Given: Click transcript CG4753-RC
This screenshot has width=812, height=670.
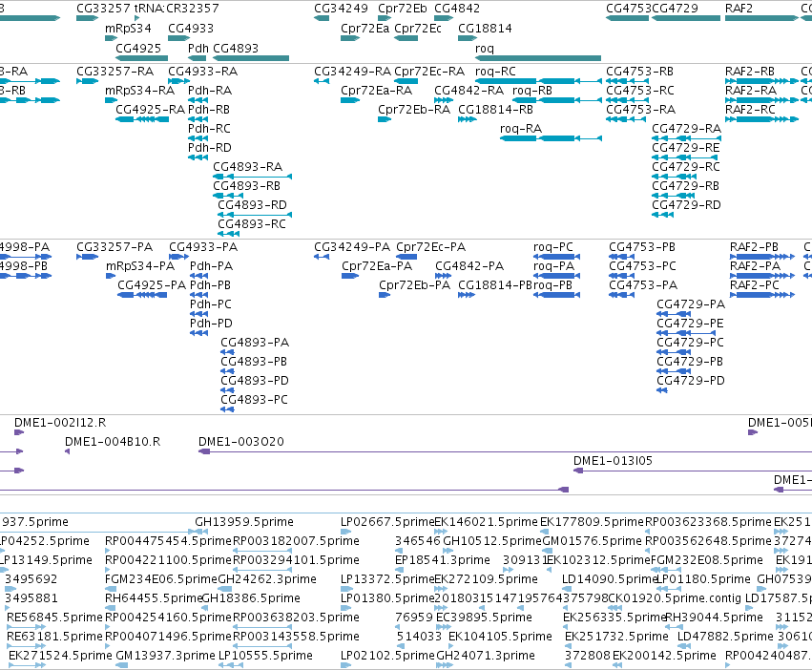Looking at the screenshot, I should click(x=640, y=90).
